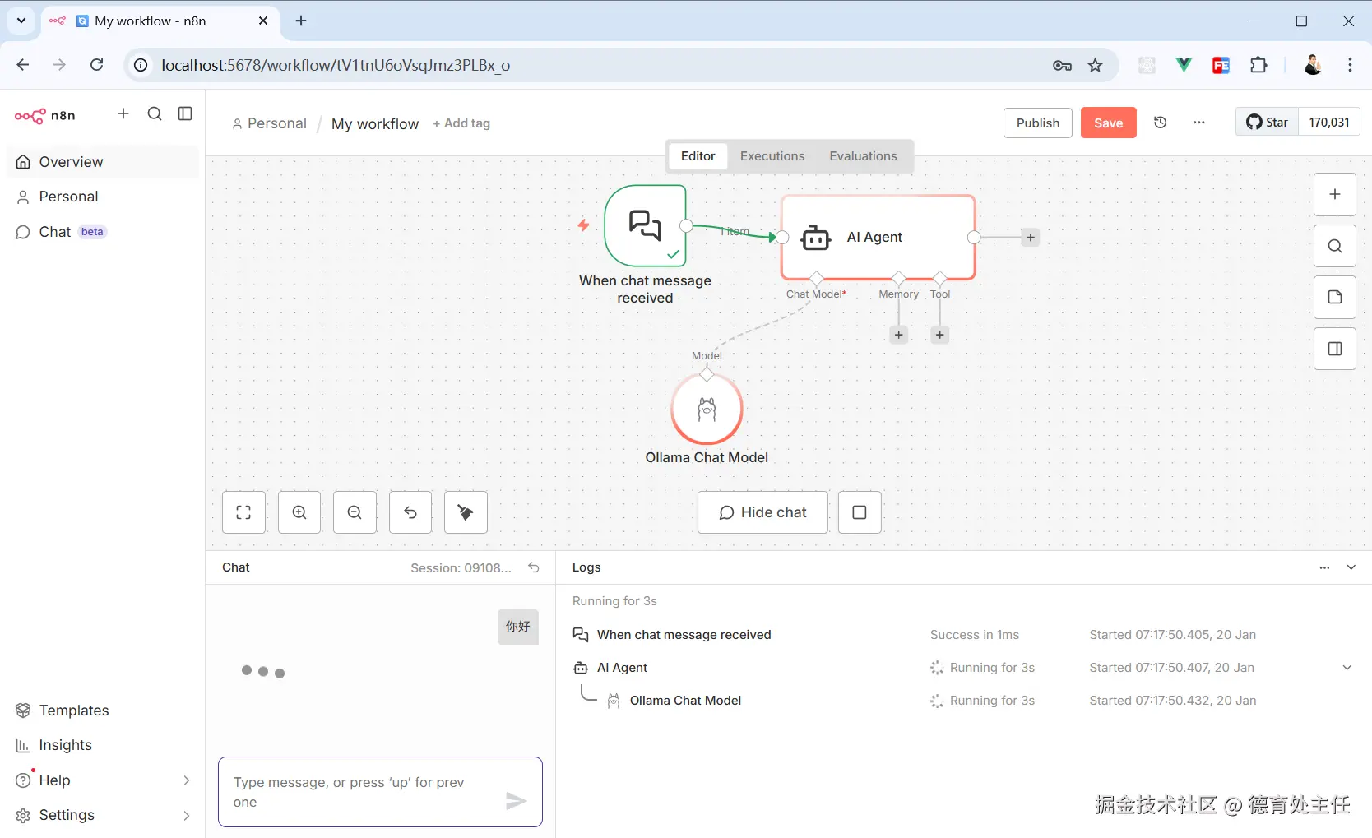Open the browser tab search dropdown

point(21,21)
